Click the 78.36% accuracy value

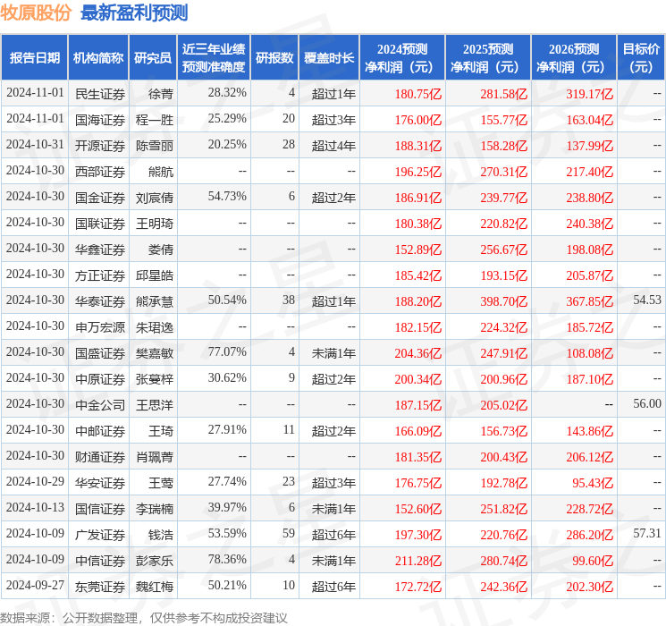[x=227, y=559]
